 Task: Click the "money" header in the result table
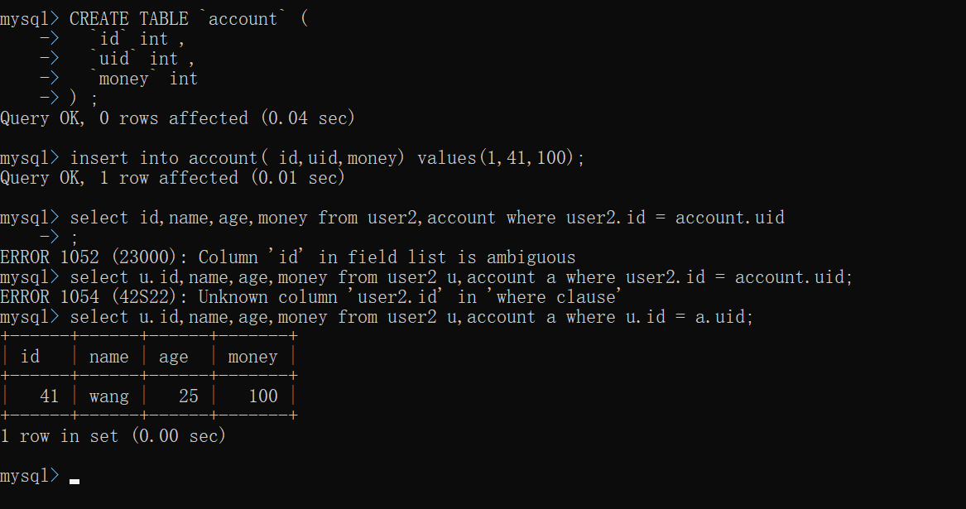252,357
